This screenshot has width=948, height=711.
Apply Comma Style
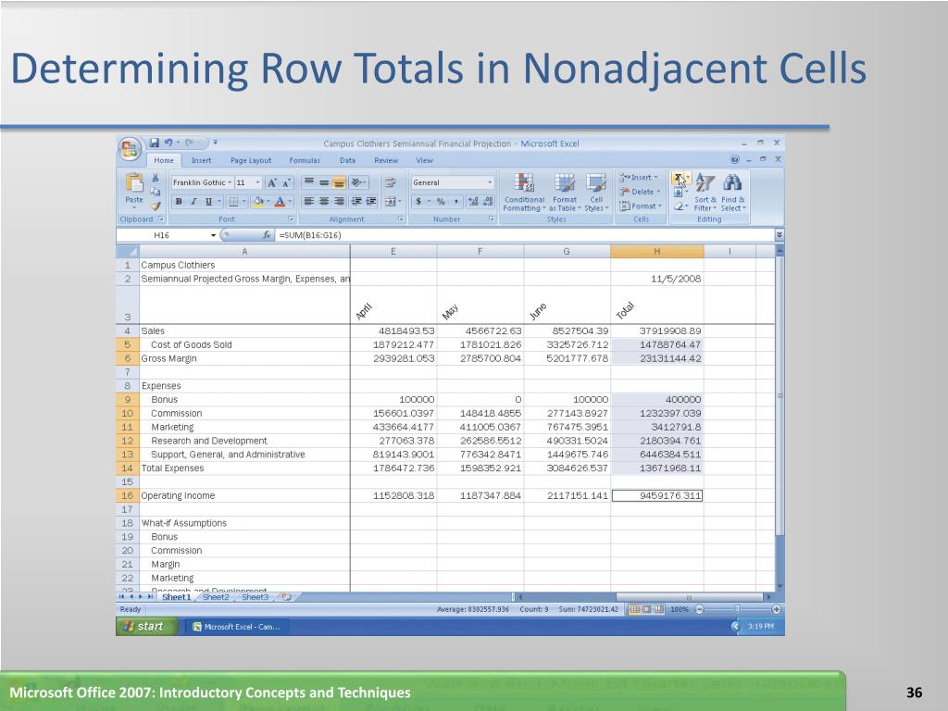tap(455, 201)
